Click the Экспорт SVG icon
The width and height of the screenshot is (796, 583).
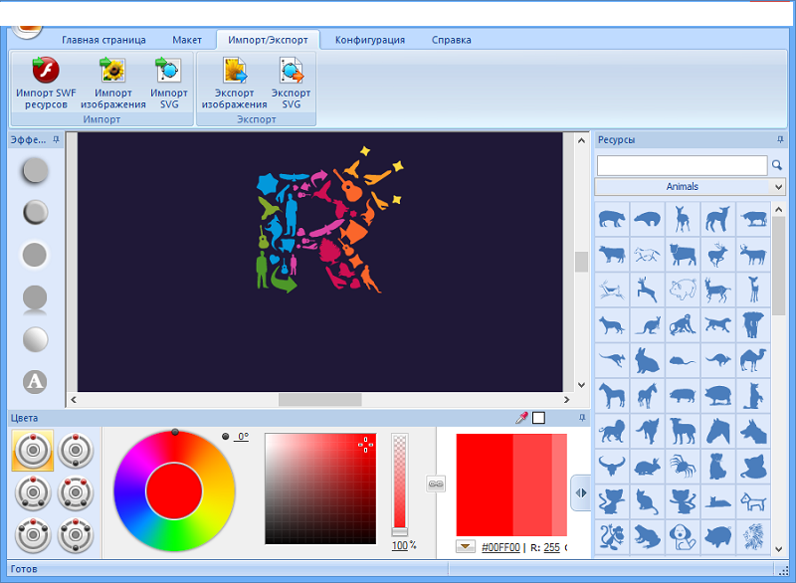(x=291, y=70)
